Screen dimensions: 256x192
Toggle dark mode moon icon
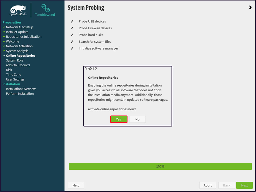(250, 7)
